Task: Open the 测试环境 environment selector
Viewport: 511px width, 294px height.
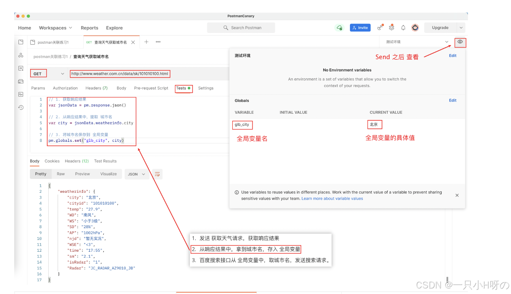Action: tap(417, 42)
